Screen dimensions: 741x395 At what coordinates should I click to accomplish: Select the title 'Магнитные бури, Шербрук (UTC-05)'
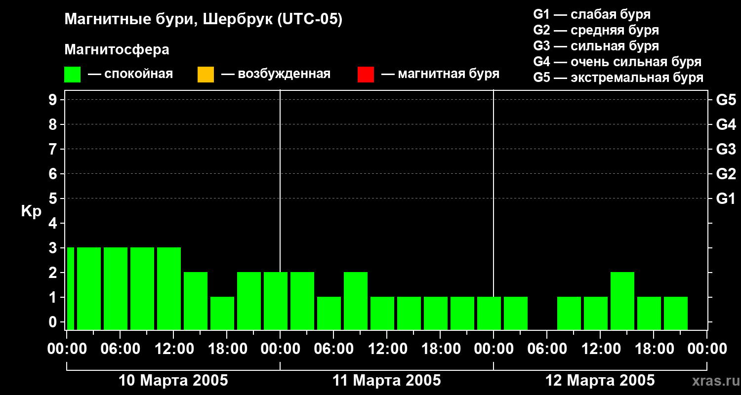tap(203, 20)
